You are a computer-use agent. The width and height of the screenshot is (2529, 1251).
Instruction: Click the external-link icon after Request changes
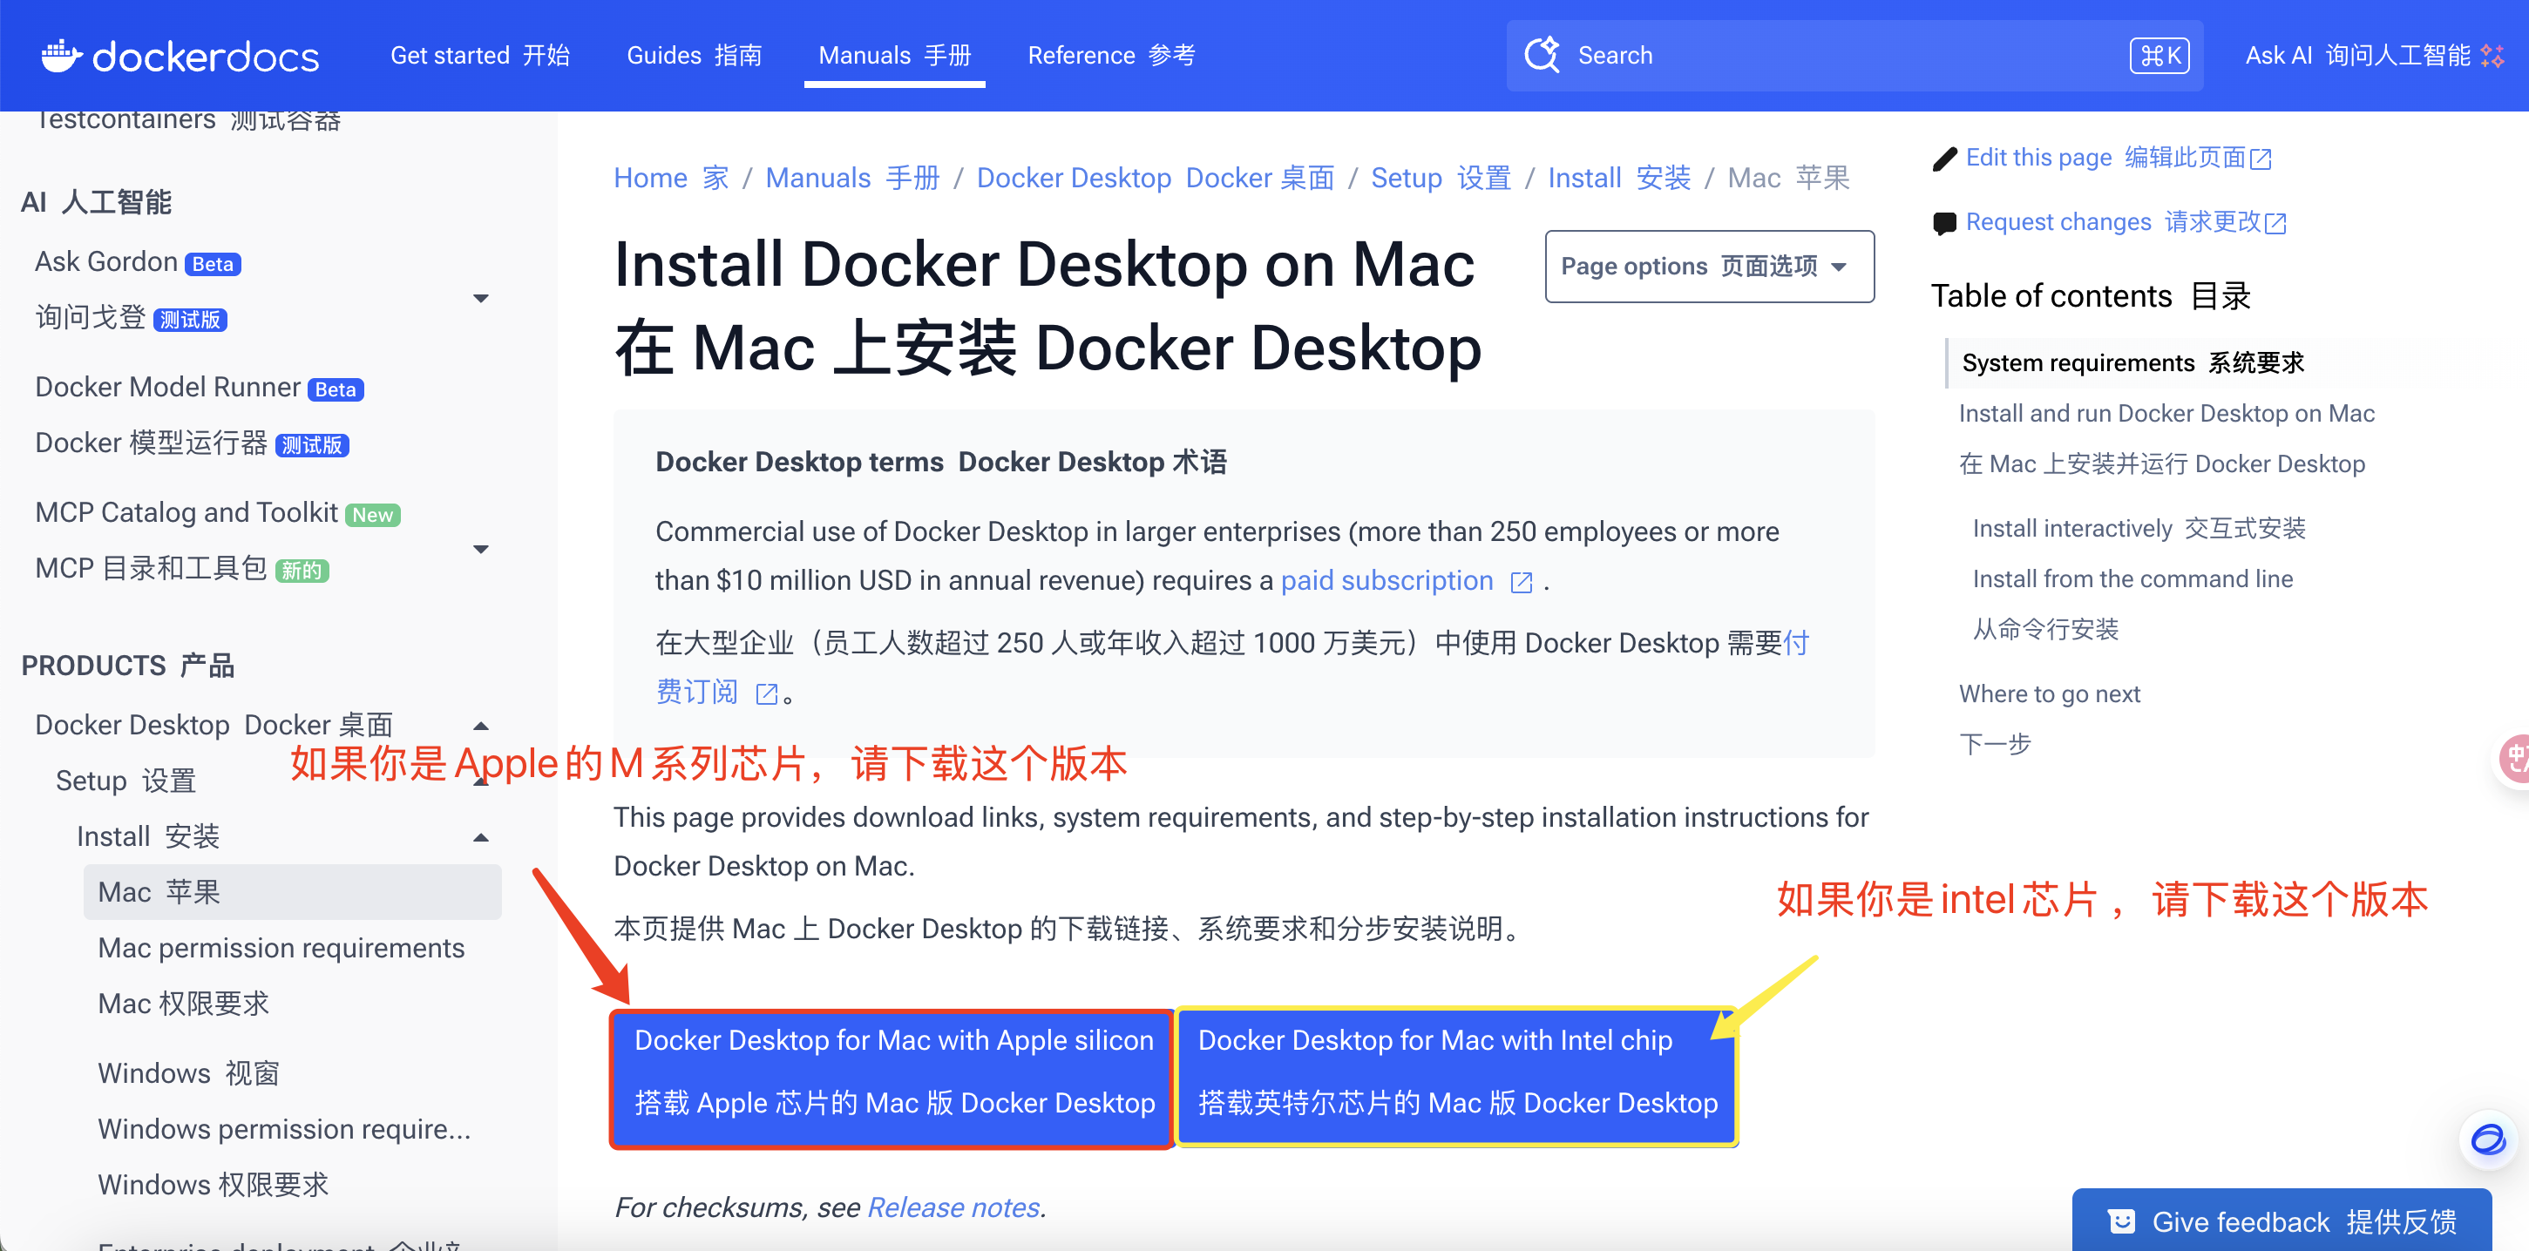pos(2275,224)
